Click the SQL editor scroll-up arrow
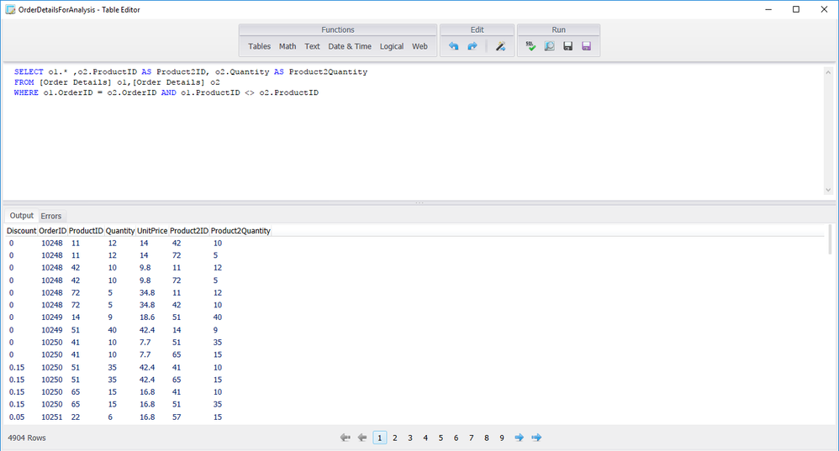Image resolution: width=839 pixels, height=451 pixels. 828,72
